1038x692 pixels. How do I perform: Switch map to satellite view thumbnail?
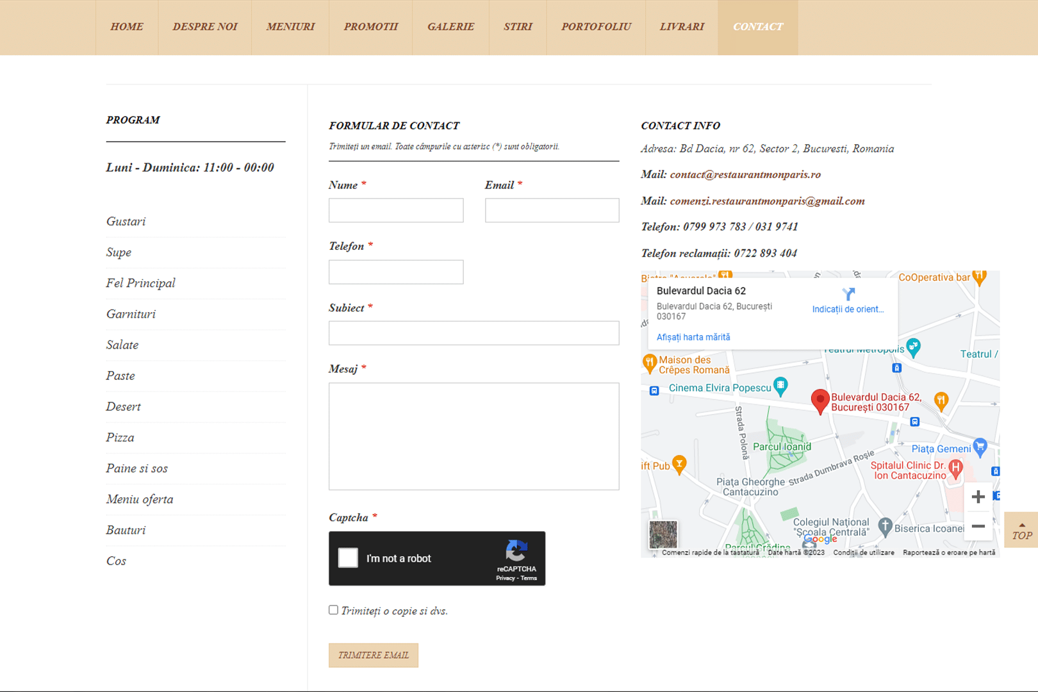pos(663,534)
